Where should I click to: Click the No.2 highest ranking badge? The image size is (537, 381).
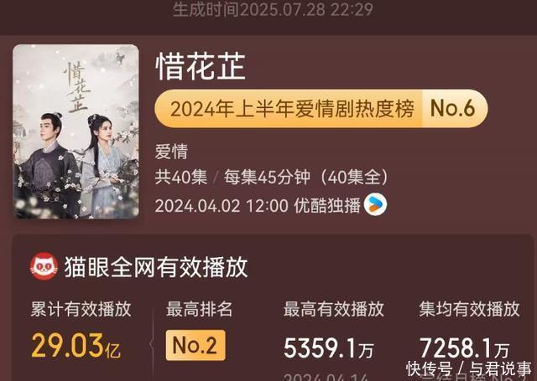[196, 345]
